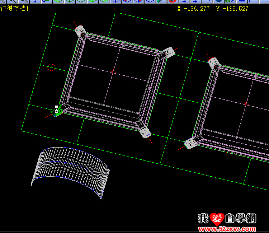The image size is (269, 233).
Task: Click the green box with blue arrow icon
Action: [230, 1]
